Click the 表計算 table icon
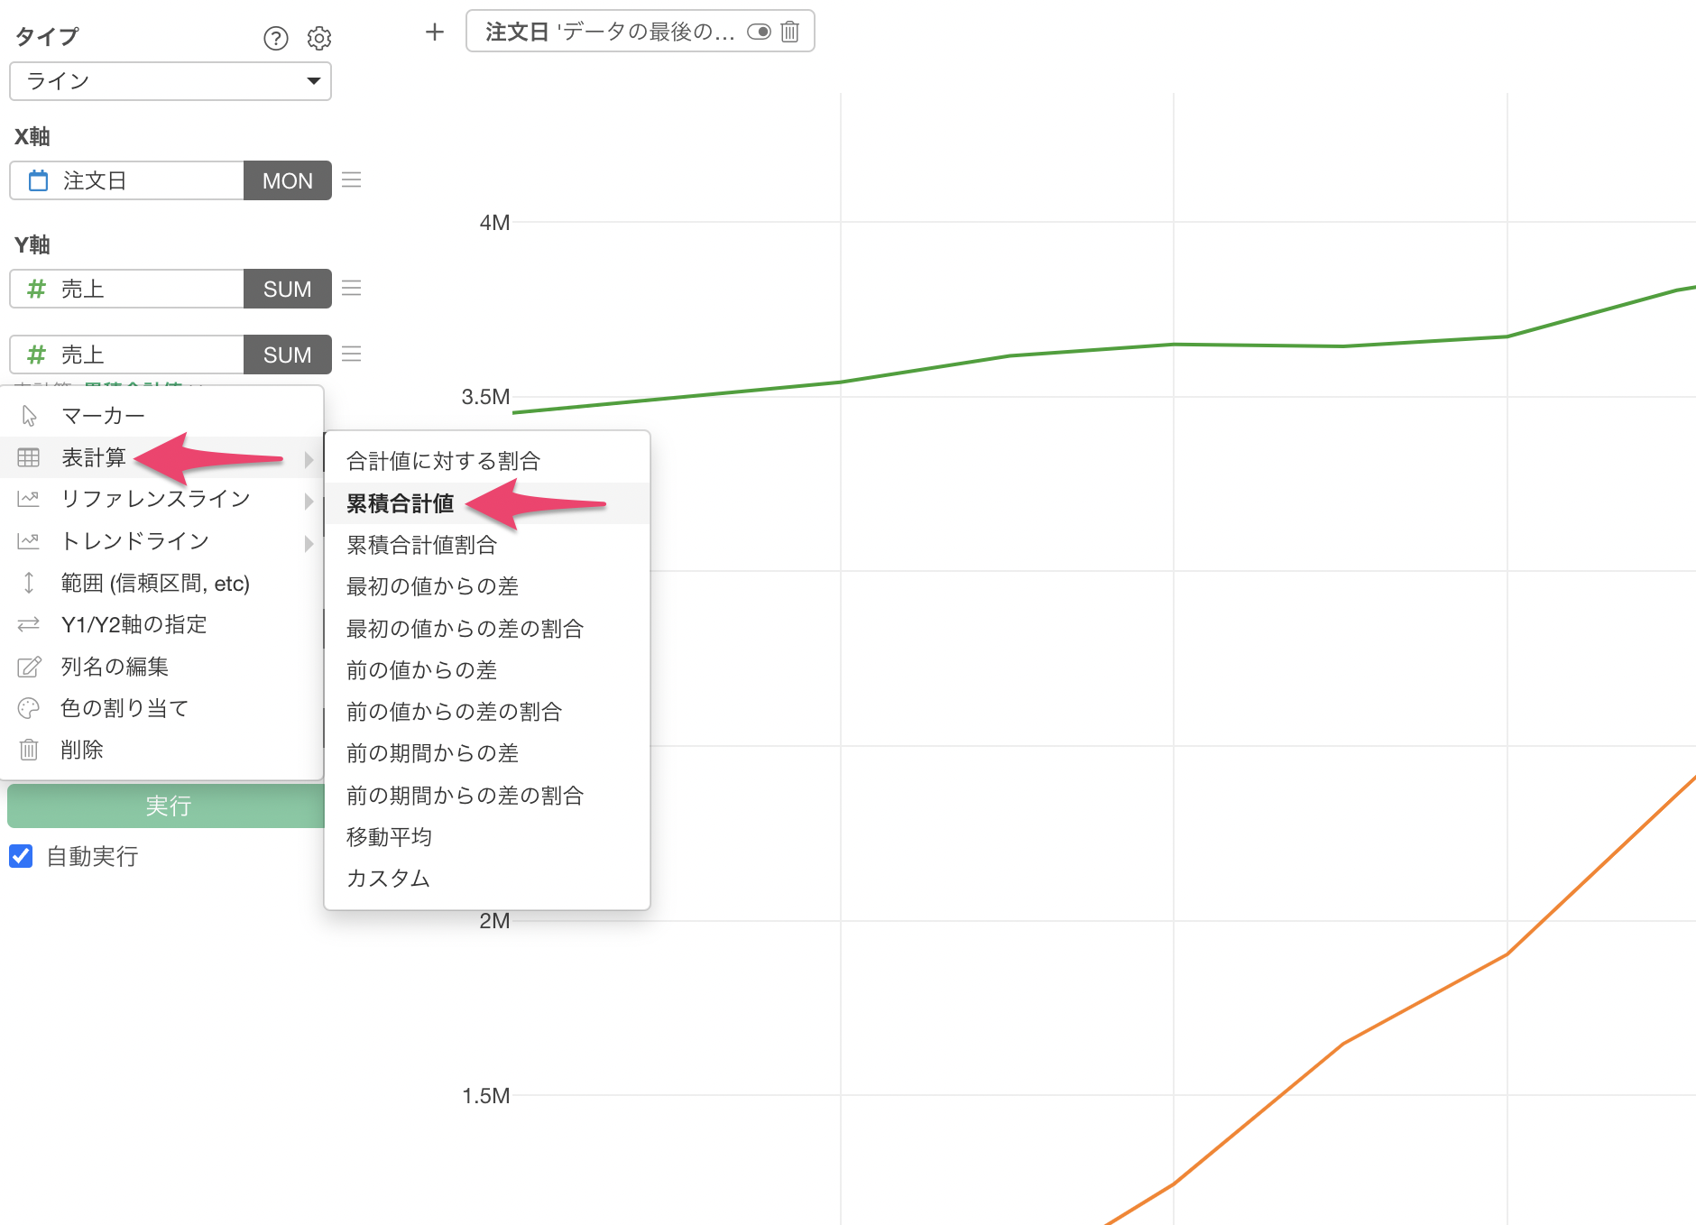 pos(29,457)
